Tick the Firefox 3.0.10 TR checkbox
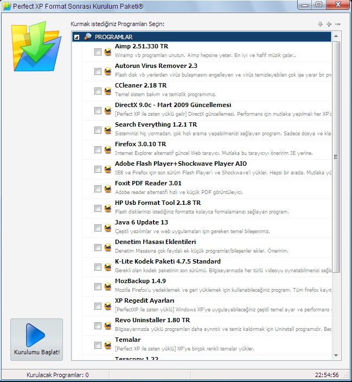Screen dimensions: 352x382 coord(98,149)
